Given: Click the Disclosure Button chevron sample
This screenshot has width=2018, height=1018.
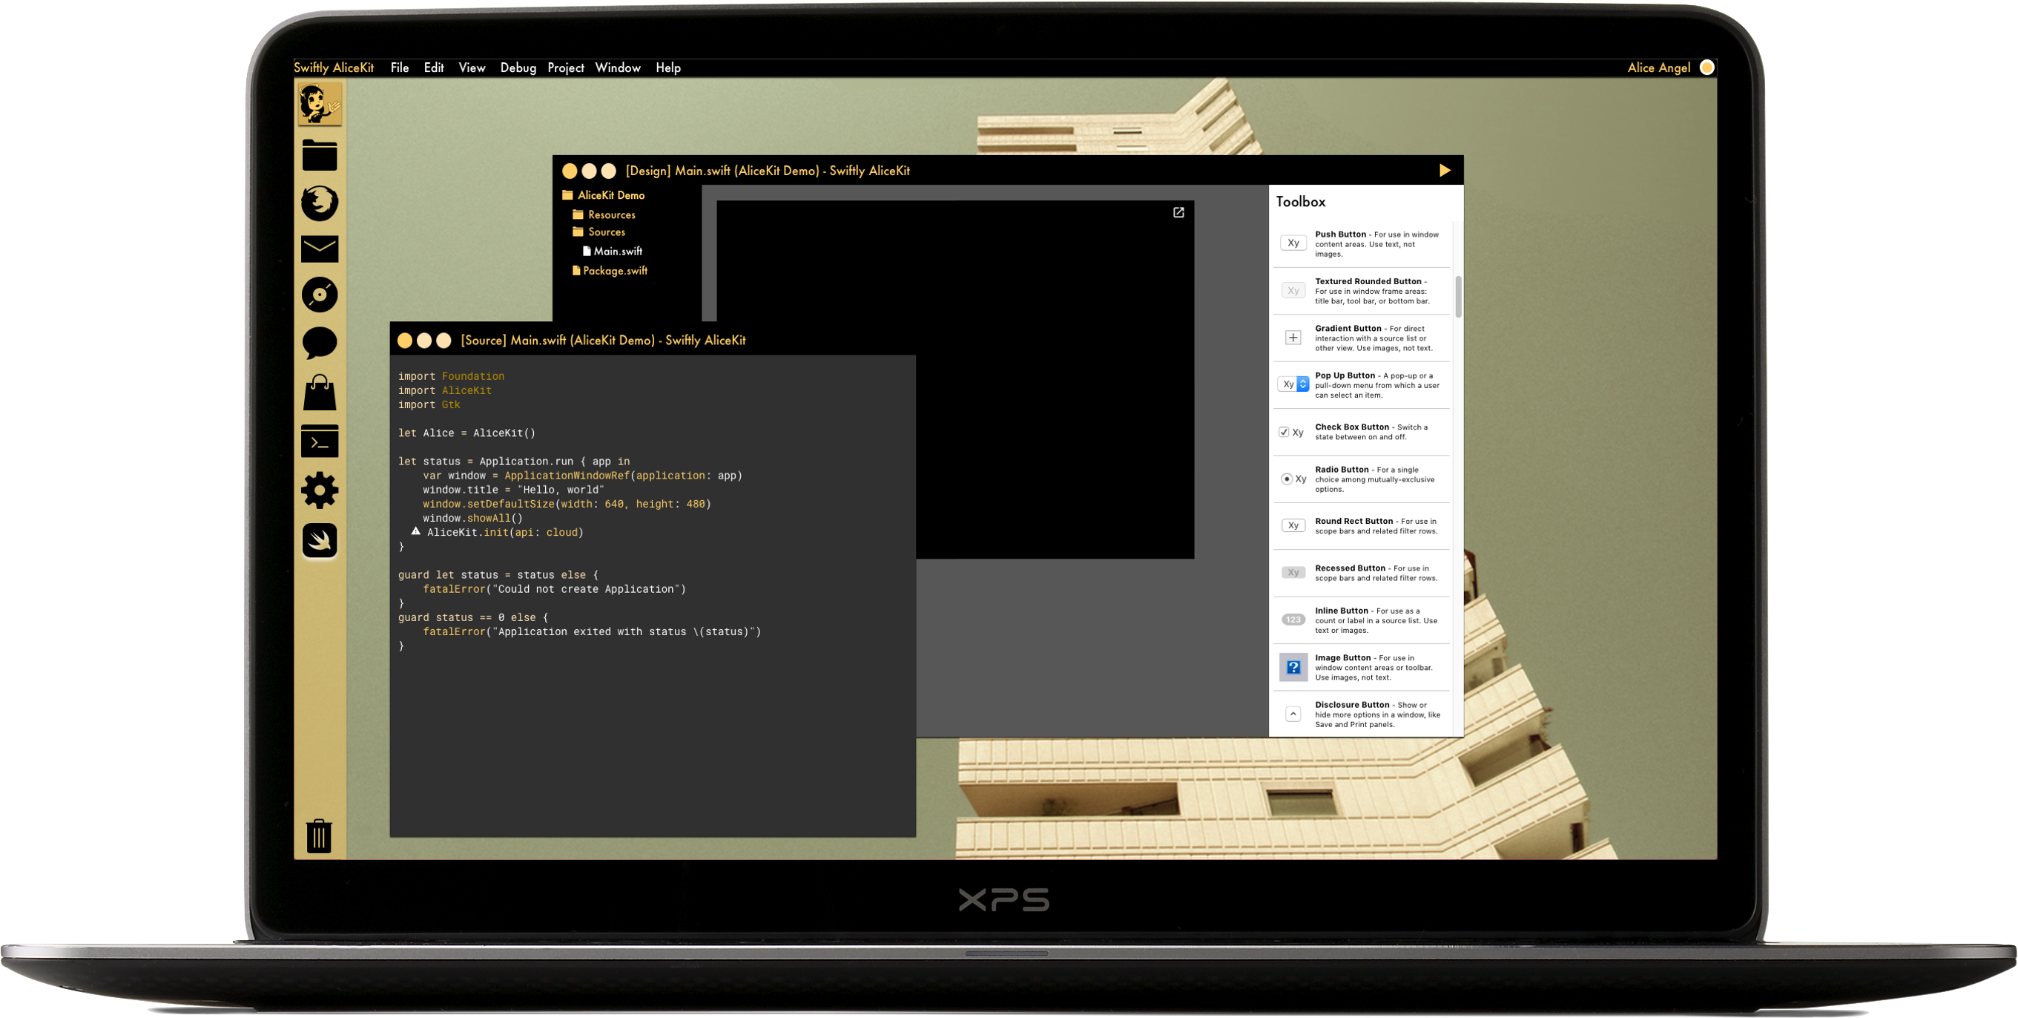Looking at the screenshot, I should 1293,714.
